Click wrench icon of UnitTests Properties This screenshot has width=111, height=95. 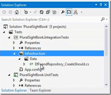(x=21, y=80)
